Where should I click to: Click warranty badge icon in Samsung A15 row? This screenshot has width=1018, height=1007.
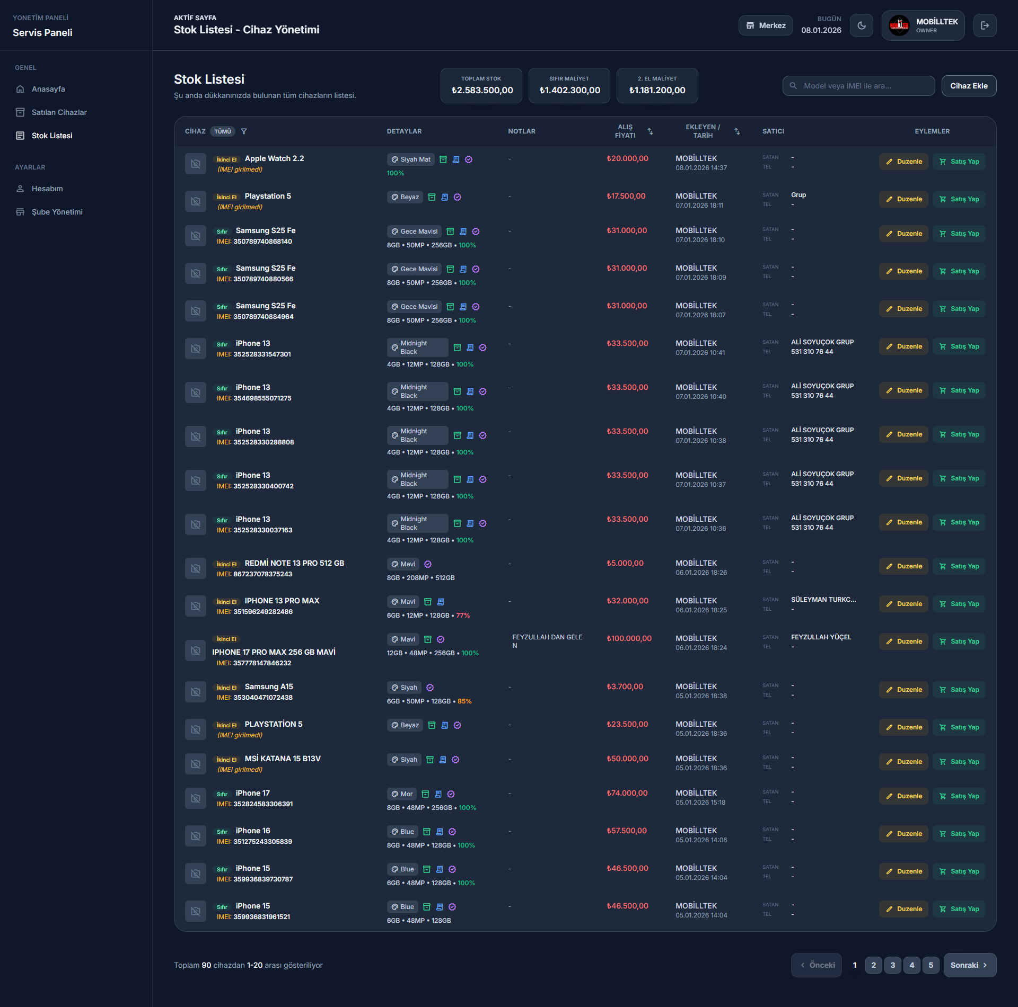(430, 688)
